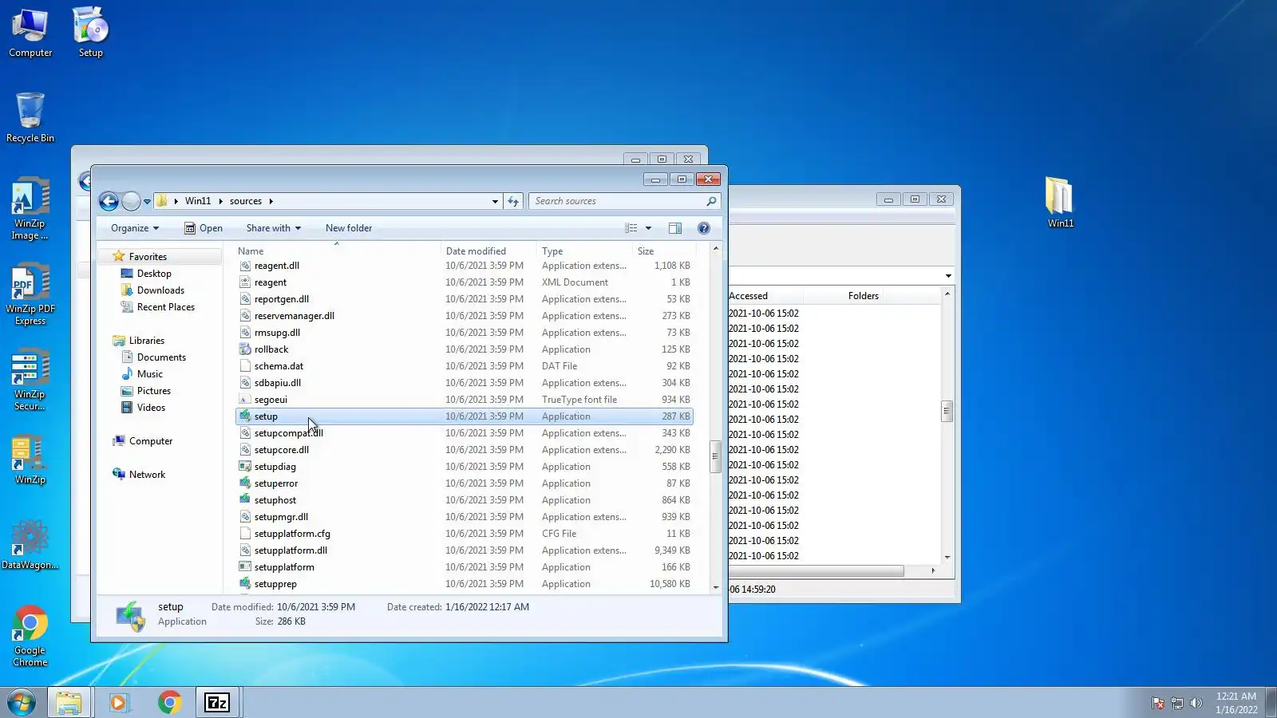Image resolution: width=1277 pixels, height=718 pixels.
Task: Select Network in navigation pane
Action: click(147, 475)
